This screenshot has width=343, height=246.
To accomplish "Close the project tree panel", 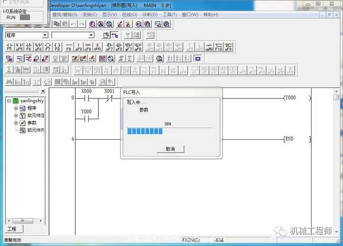I will [x=43, y=91].
